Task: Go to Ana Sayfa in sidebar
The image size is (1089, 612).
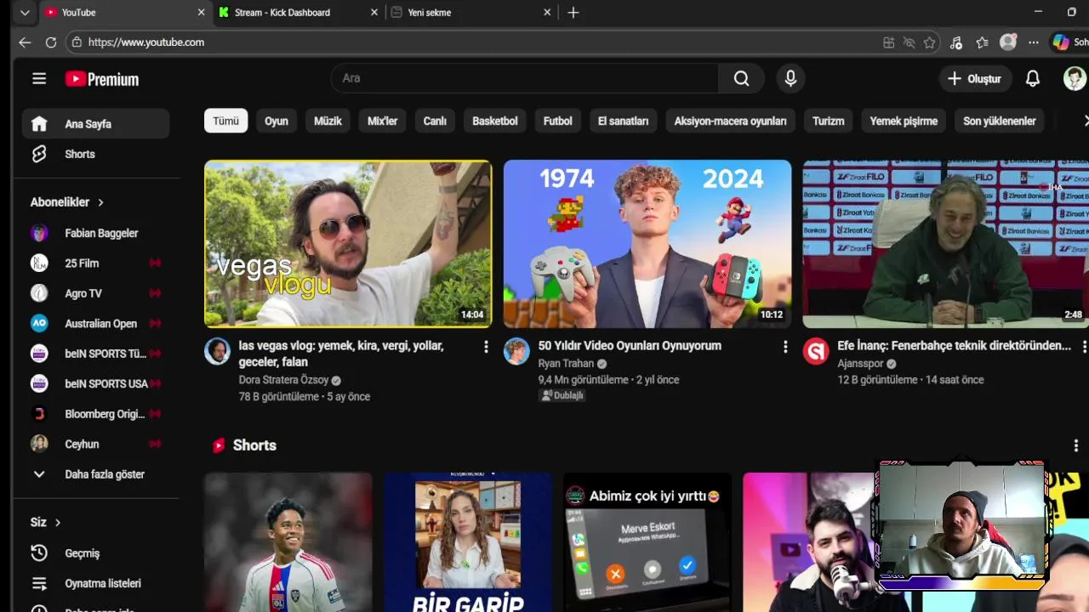Action: [x=95, y=124]
